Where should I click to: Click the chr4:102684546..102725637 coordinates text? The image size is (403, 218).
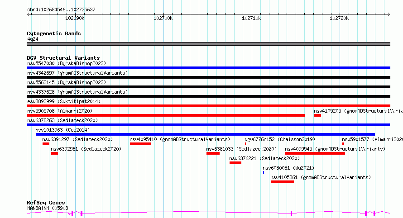pos(61,10)
